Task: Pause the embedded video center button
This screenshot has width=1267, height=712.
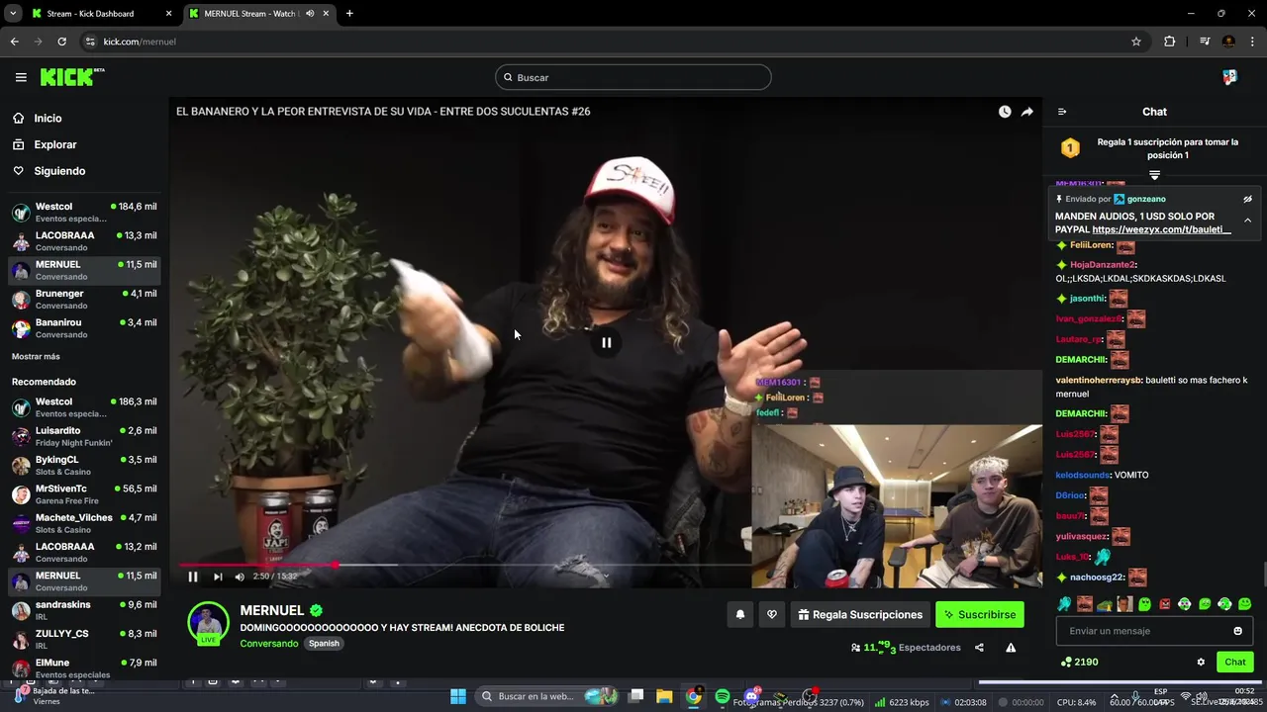Action: pyautogui.click(x=607, y=342)
